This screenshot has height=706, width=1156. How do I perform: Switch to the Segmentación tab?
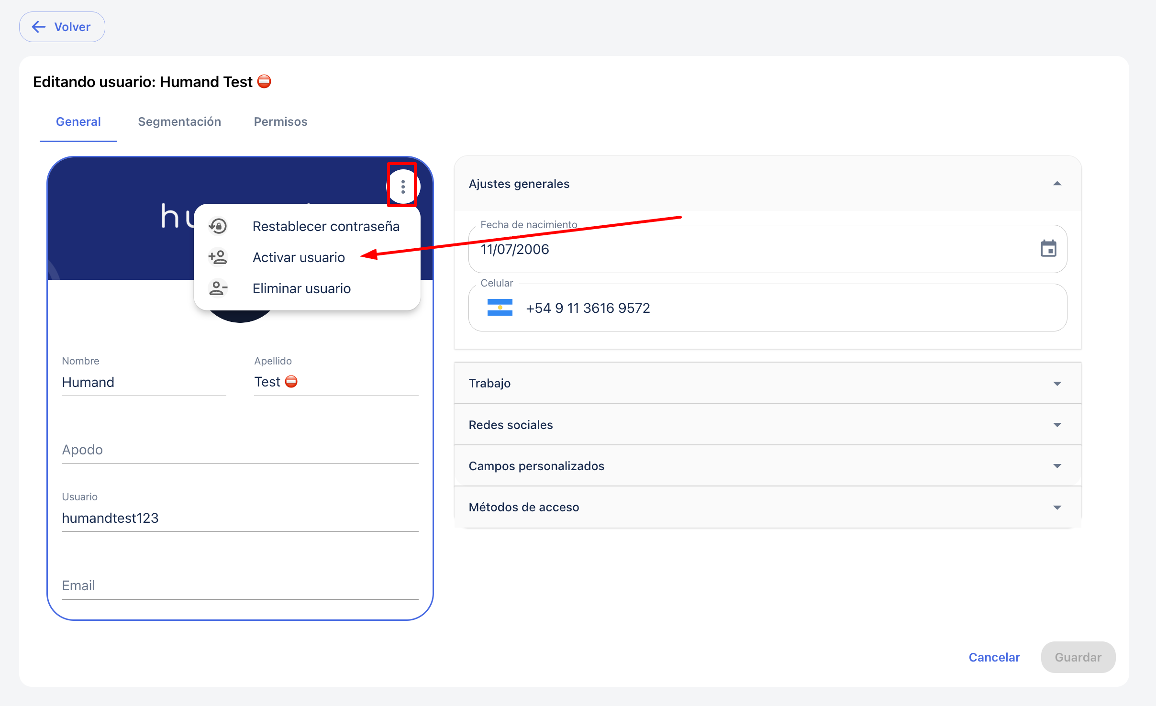click(x=179, y=121)
